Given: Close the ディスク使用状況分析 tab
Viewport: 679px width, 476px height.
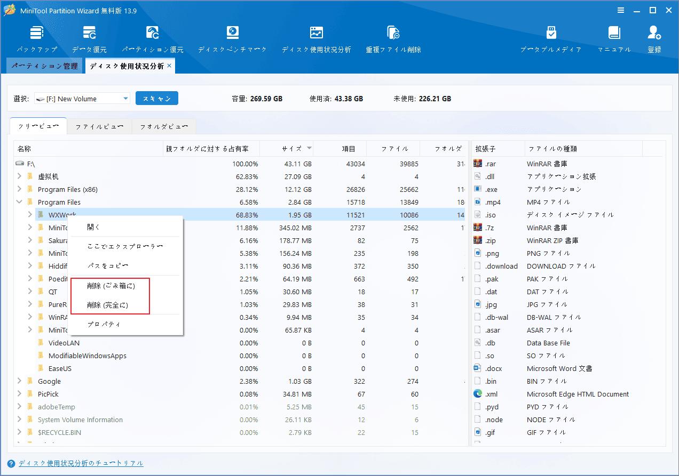Looking at the screenshot, I should (169, 66).
